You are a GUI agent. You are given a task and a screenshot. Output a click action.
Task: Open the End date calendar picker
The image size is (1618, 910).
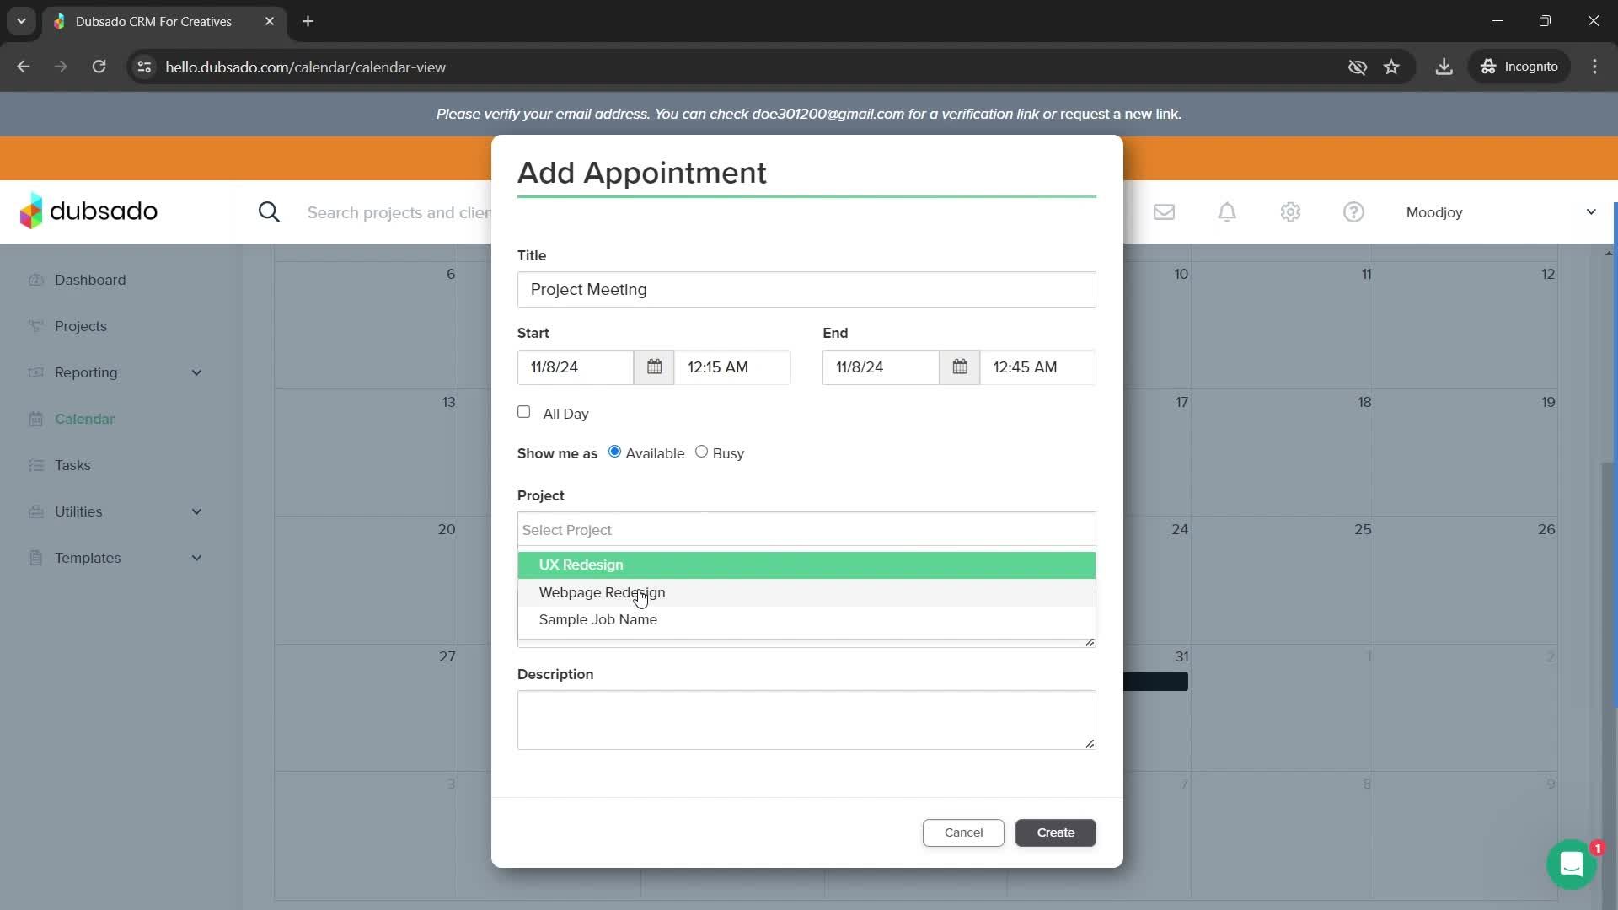tap(959, 367)
